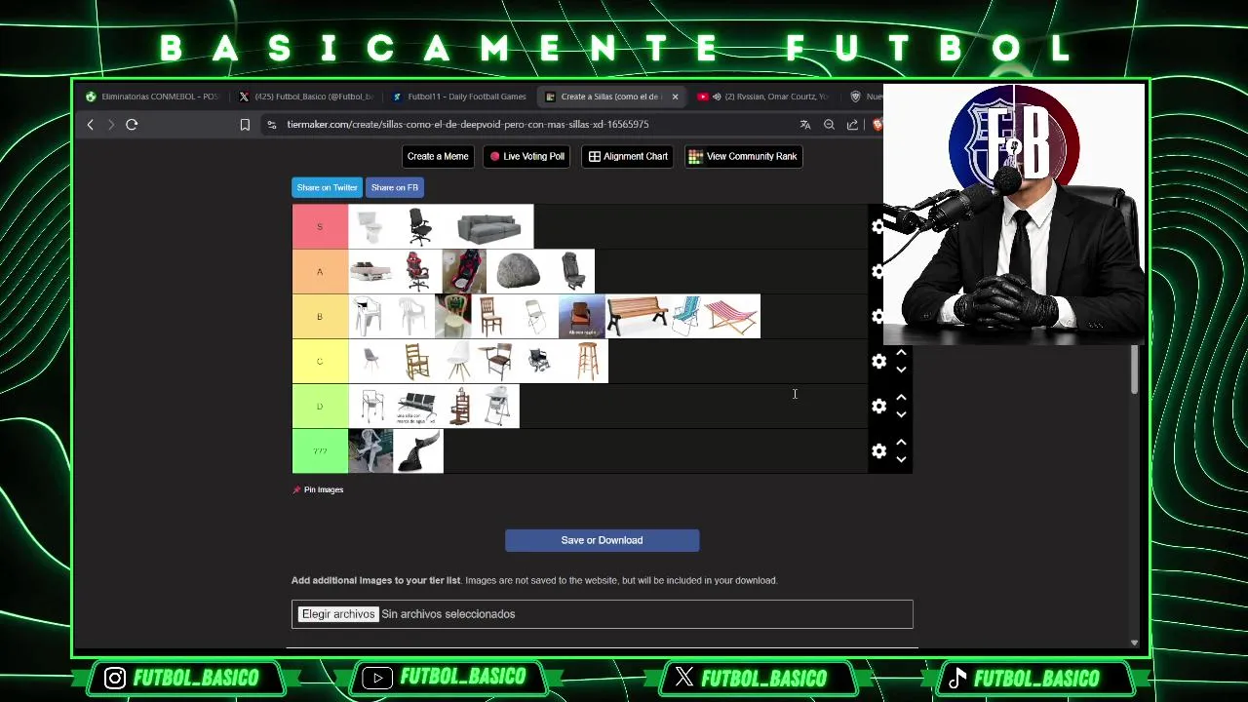This screenshot has width=1248, height=702.
Task: Click the browser forward arrow
Action: pyautogui.click(x=111, y=125)
